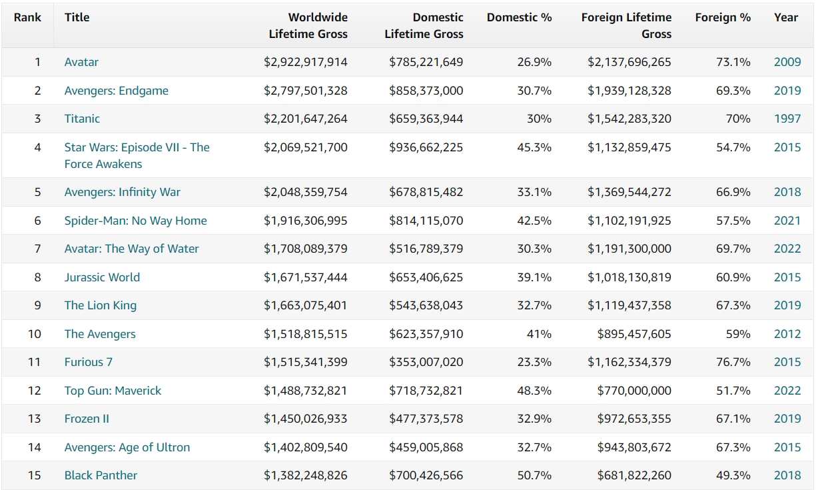
Task: Click the 2018 year link for Black Panther
Action: pos(787,475)
